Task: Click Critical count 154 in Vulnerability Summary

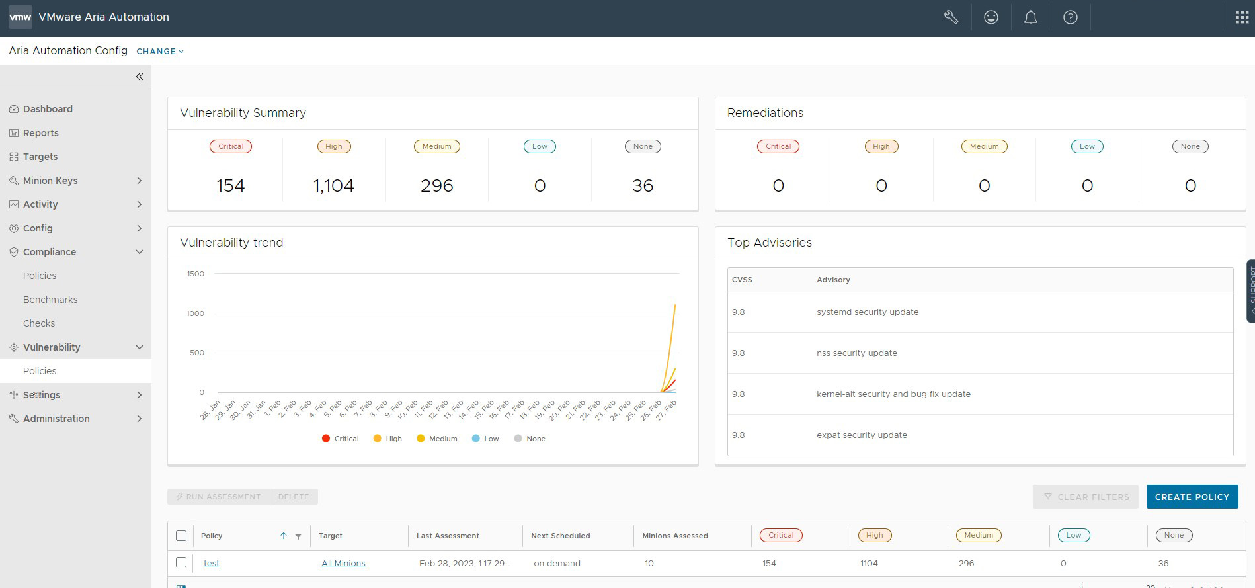Action: [231, 186]
